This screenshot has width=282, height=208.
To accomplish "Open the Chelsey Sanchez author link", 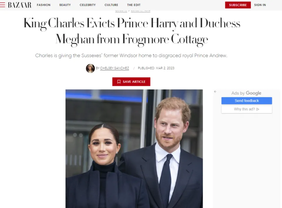I will (115, 68).
